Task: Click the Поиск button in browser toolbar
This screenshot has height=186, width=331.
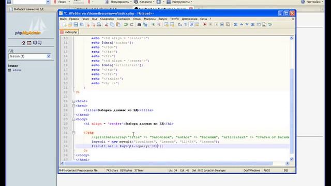Action: pyautogui.click(x=62, y=2)
